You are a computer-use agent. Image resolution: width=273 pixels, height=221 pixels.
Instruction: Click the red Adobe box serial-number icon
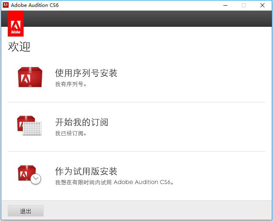(30, 77)
